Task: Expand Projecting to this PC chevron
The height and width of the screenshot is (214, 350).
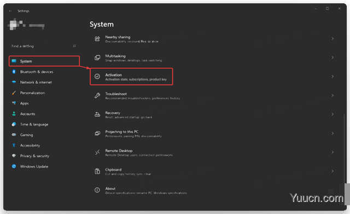Action: point(332,134)
